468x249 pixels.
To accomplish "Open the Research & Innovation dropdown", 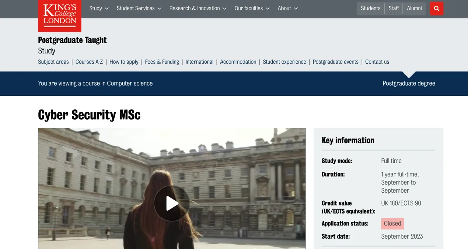I will [198, 8].
